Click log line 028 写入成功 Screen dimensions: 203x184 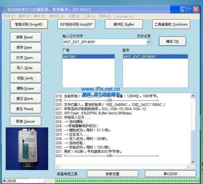[x=82, y=139]
